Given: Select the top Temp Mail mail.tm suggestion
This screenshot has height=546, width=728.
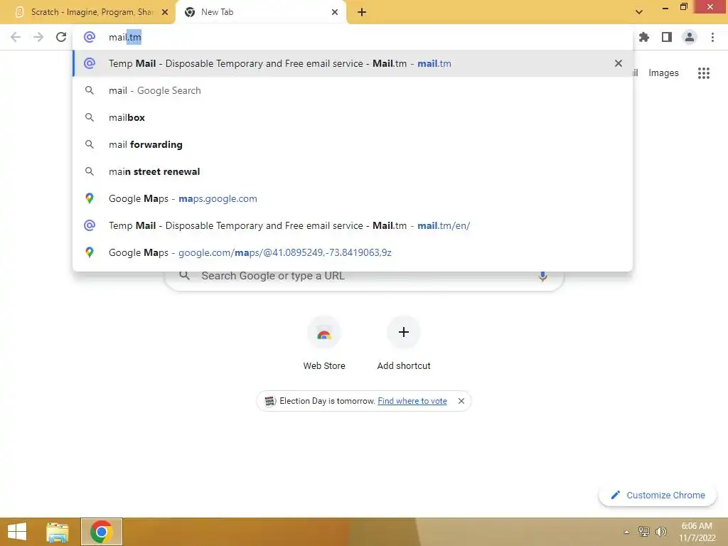Looking at the screenshot, I should pyautogui.click(x=353, y=63).
